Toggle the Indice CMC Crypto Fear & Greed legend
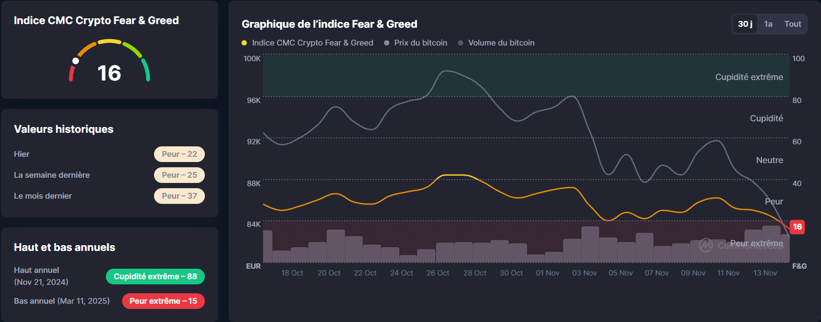 click(308, 43)
